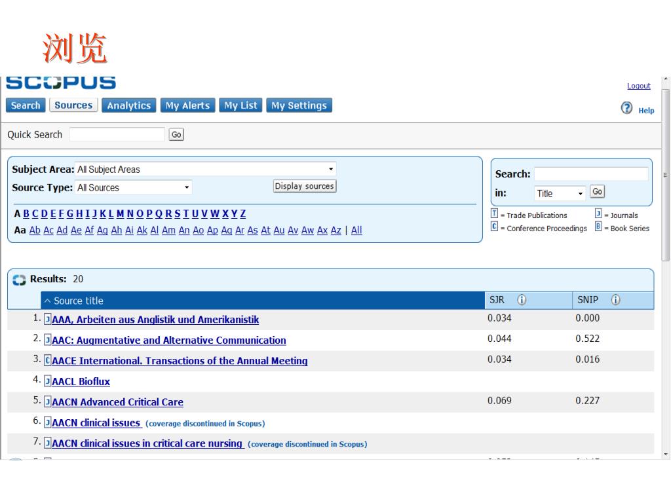Click the SNIP info icon

pos(615,300)
